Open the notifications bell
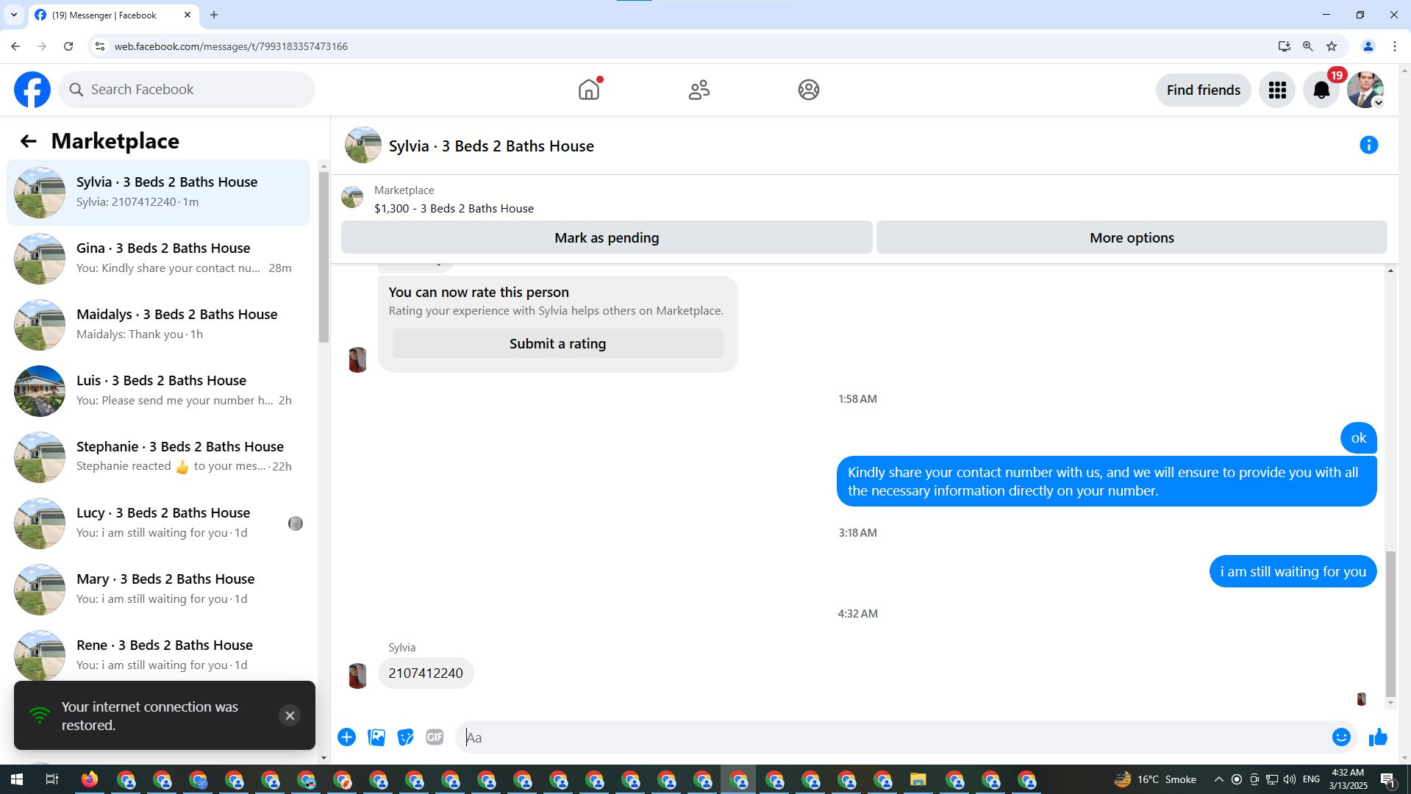Image resolution: width=1411 pixels, height=794 pixels. pos(1321,90)
